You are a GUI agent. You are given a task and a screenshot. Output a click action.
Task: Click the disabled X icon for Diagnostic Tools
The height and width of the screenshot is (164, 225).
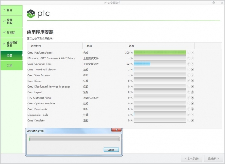(x=192, y=115)
